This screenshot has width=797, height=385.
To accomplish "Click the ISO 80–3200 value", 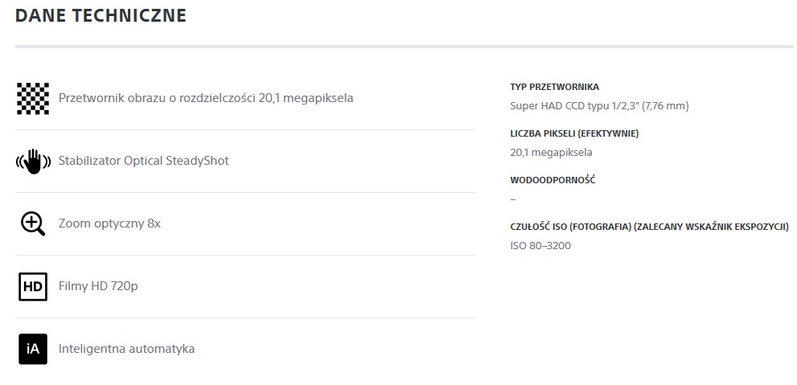I will (540, 245).
